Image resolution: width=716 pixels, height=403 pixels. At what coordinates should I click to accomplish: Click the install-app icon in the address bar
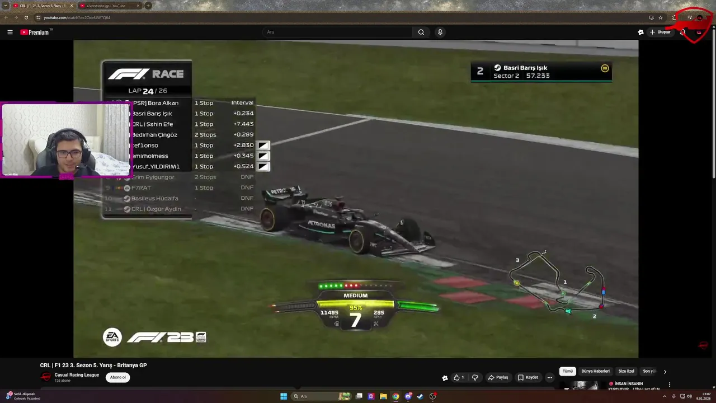point(651,17)
